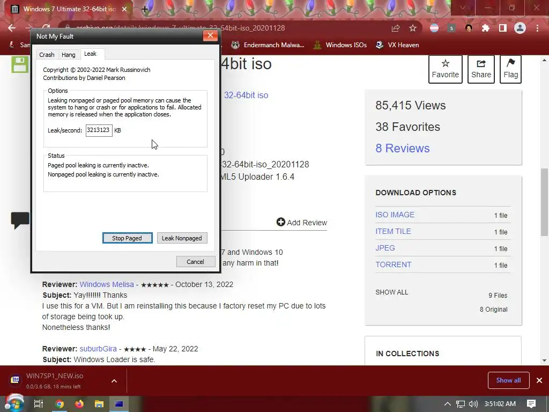The width and height of the screenshot is (549, 412).
Task: Open Firefox from the taskbar
Action: click(79, 404)
